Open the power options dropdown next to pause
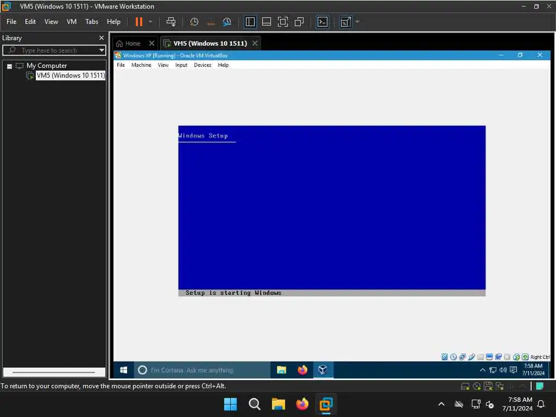The width and height of the screenshot is (556, 417). click(150, 22)
